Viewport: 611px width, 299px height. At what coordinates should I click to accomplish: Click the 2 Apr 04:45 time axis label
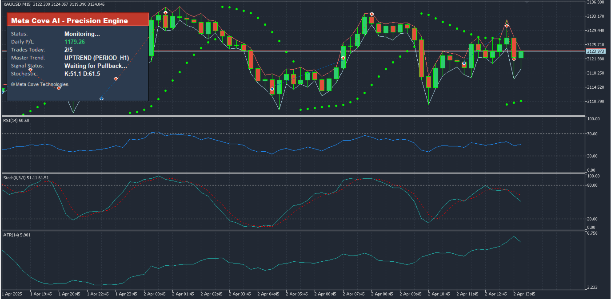click(268, 294)
